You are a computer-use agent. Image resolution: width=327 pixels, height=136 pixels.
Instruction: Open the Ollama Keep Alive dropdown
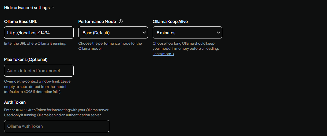pyautogui.click(x=187, y=33)
